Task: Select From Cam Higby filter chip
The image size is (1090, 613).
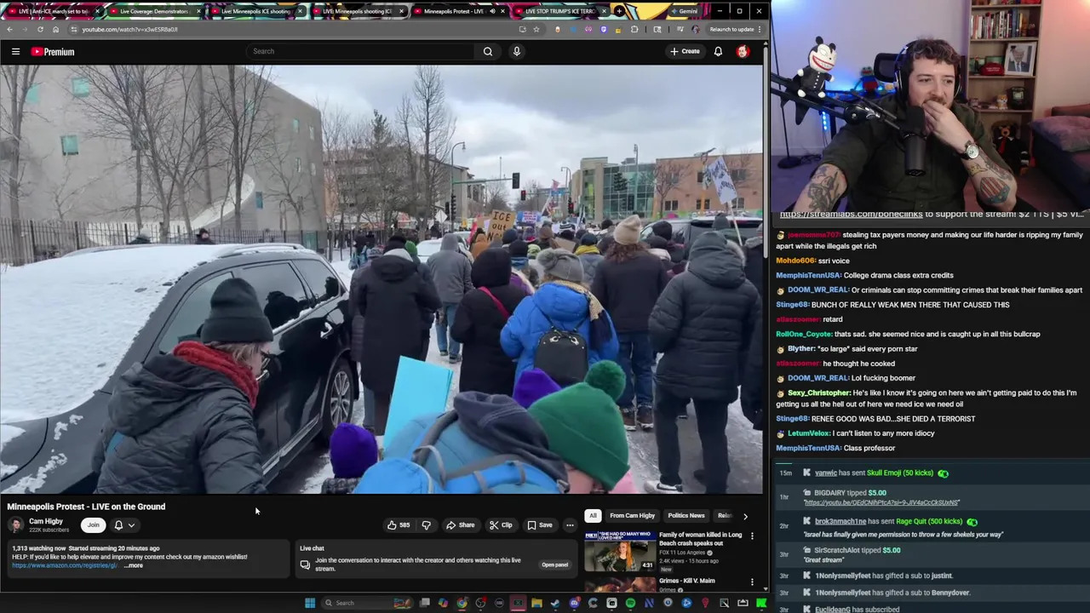Action: point(632,515)
